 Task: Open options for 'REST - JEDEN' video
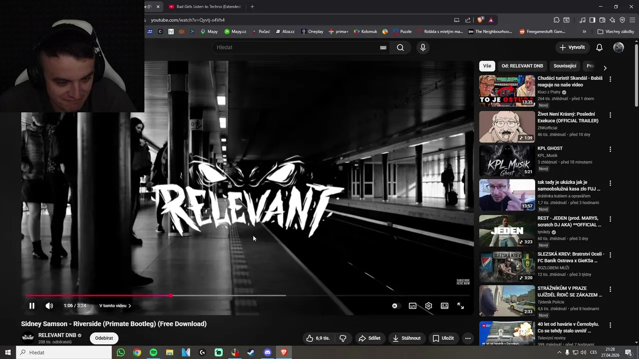[x=610, y=219]
